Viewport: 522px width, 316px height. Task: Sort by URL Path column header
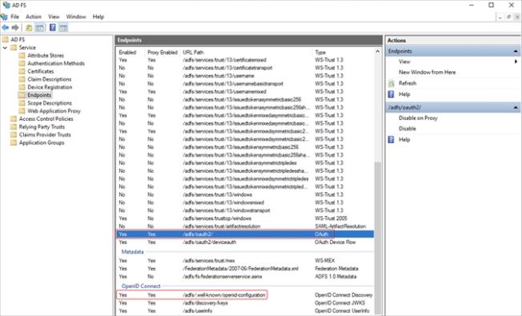click(x=193, y=52)
